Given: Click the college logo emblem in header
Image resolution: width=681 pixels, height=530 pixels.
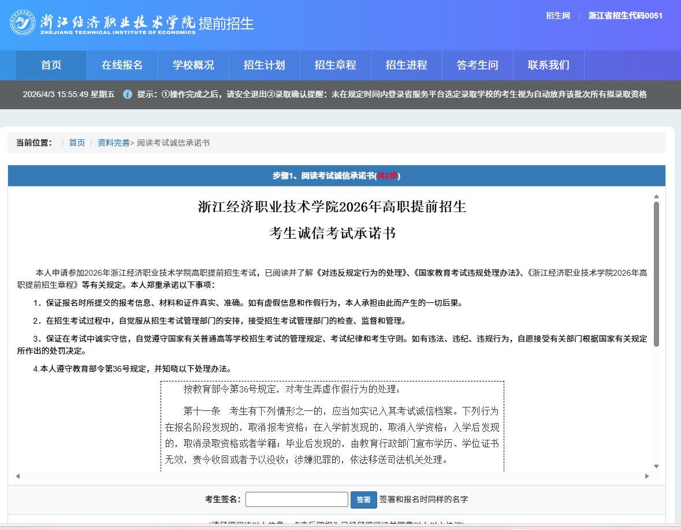Looking at the screenshot, I should [23, 23].
